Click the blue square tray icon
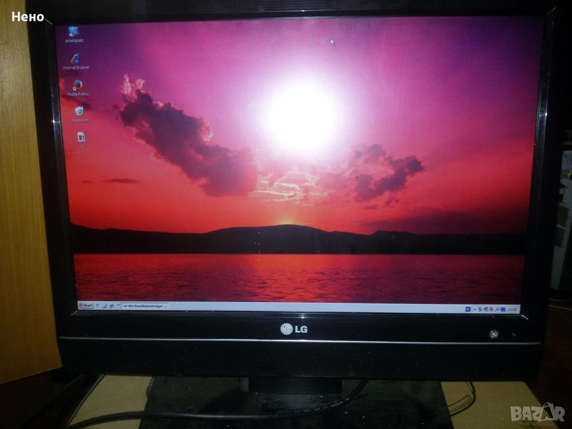Image resolution: width=572 pixels, height=429 pixels. pos(503,308)
